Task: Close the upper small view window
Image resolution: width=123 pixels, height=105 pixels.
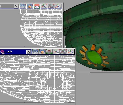Action: [16, 6]
